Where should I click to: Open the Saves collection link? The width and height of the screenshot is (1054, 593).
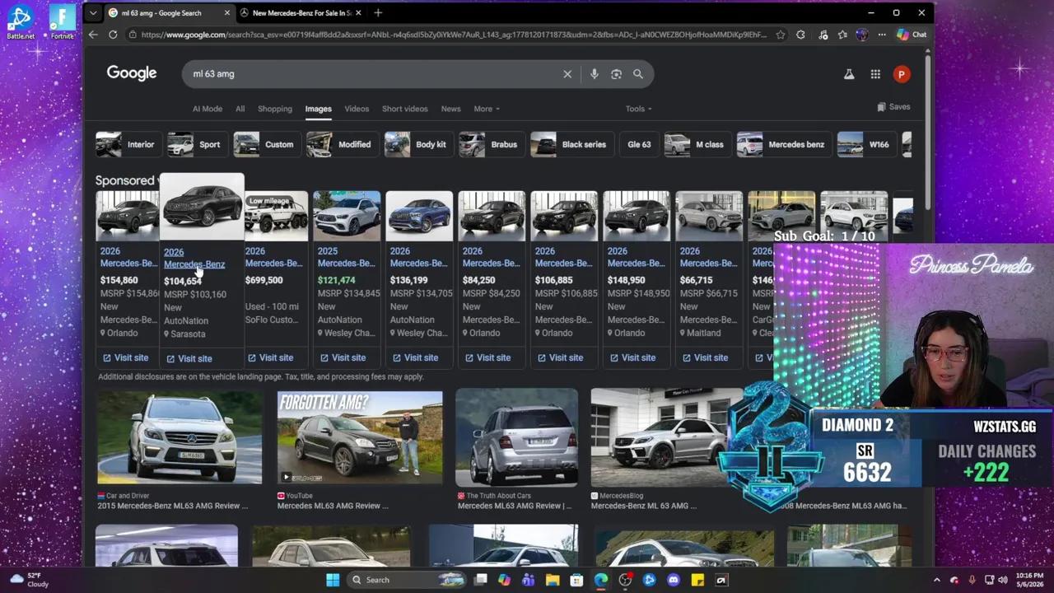tap(893, 107)
